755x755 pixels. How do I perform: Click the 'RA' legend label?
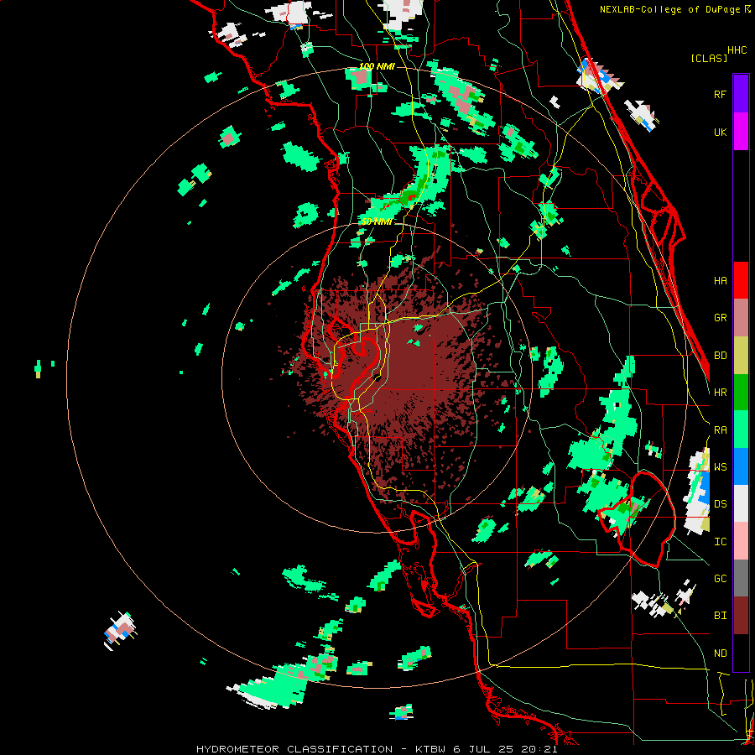[x=720, y=430]
